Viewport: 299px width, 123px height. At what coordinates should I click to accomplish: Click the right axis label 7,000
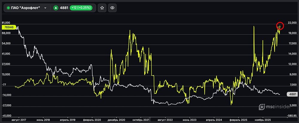(293, 85)
